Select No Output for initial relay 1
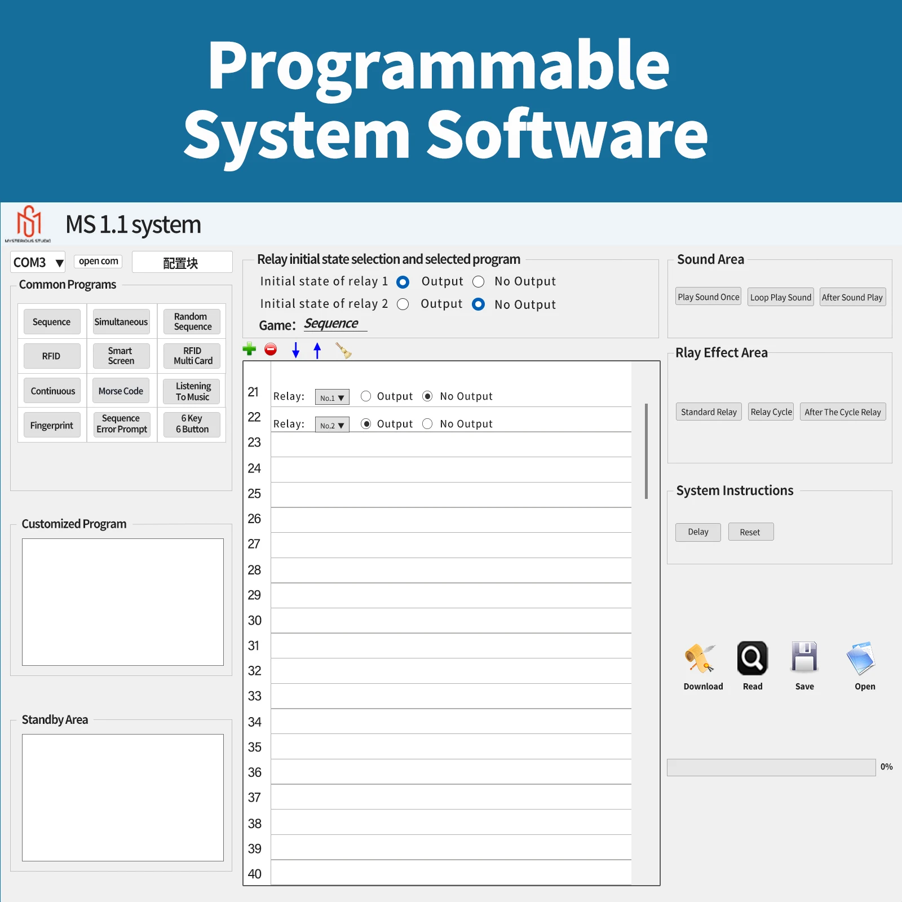Viewport: 902px width, 902px height. [479, 282]
